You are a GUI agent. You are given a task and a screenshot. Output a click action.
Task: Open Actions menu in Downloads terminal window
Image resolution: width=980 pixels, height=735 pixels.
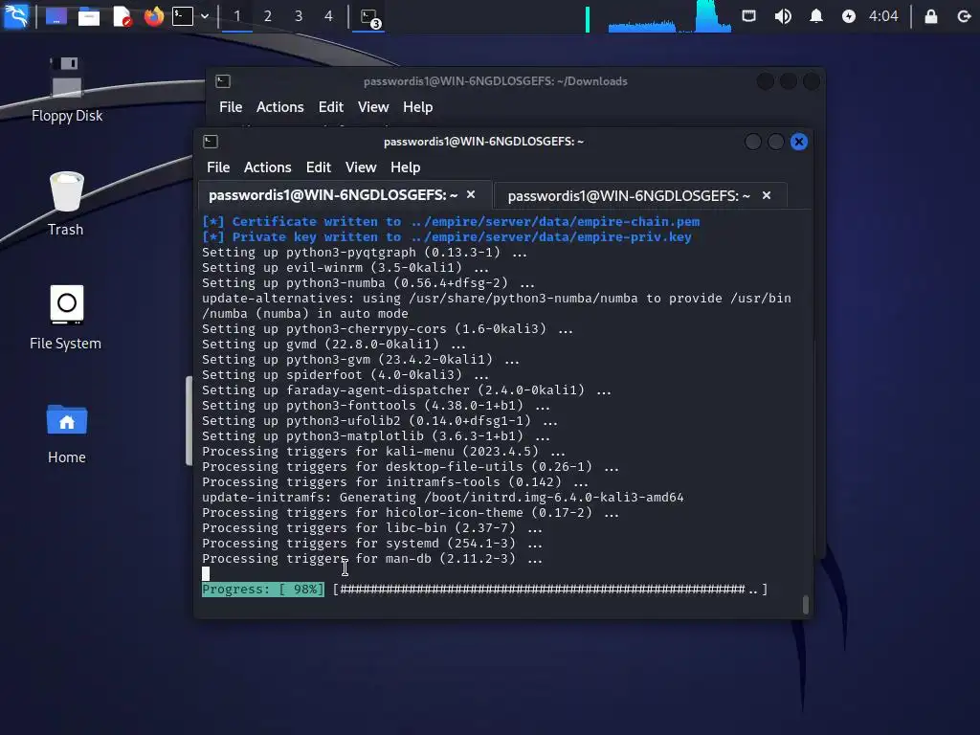coord(280,107)
